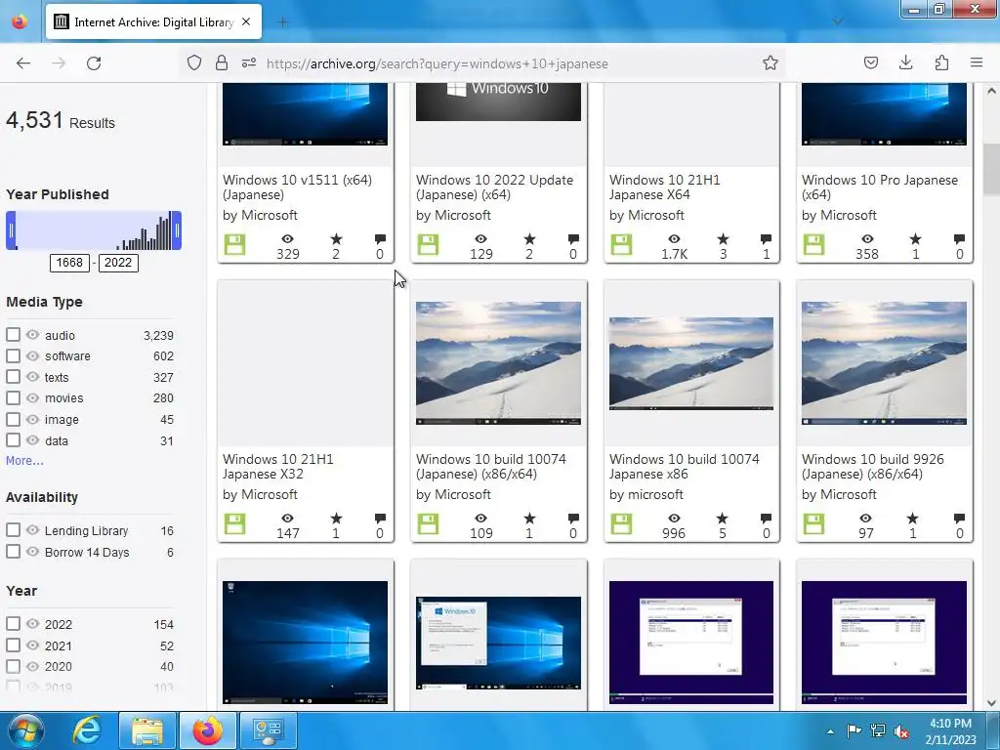Click the 2022 end year field

pyautogui.click(x=118, y=263)
